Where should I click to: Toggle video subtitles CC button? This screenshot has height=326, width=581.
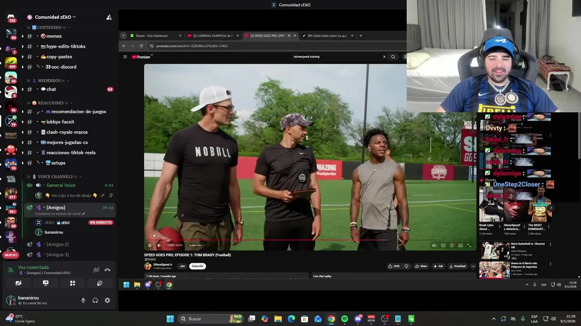pyautogui.click(x=443, y=245)
